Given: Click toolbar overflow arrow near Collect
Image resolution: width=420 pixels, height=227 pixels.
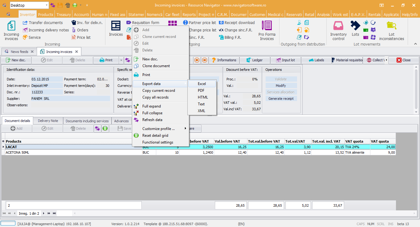Looking at the screenshot, I should click(x=386, y=60).
